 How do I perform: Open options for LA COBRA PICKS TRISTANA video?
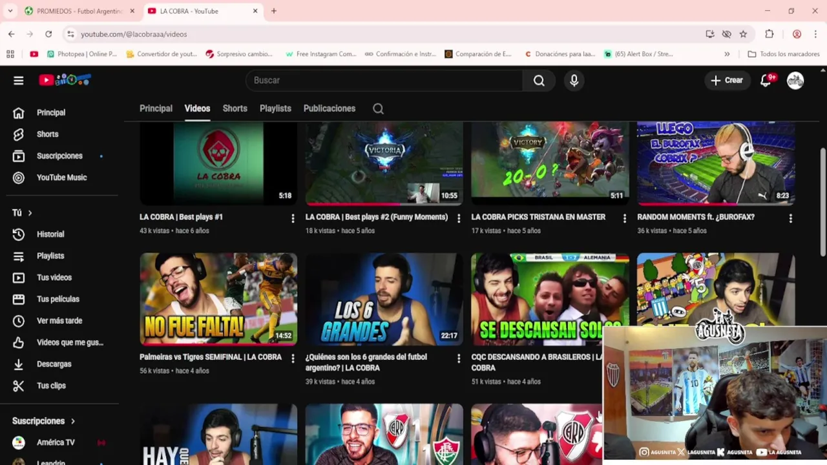(x=624, y=218)
